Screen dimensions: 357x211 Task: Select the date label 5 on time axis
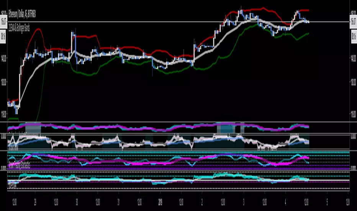point(327,202)
